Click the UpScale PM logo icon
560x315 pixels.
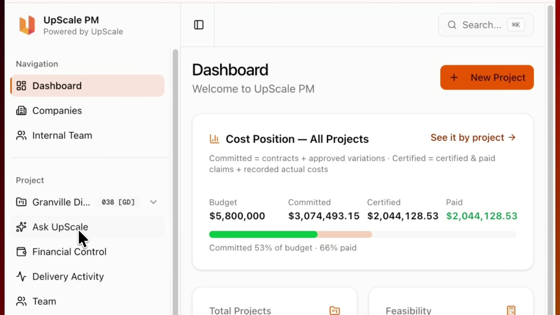point(27,25)
